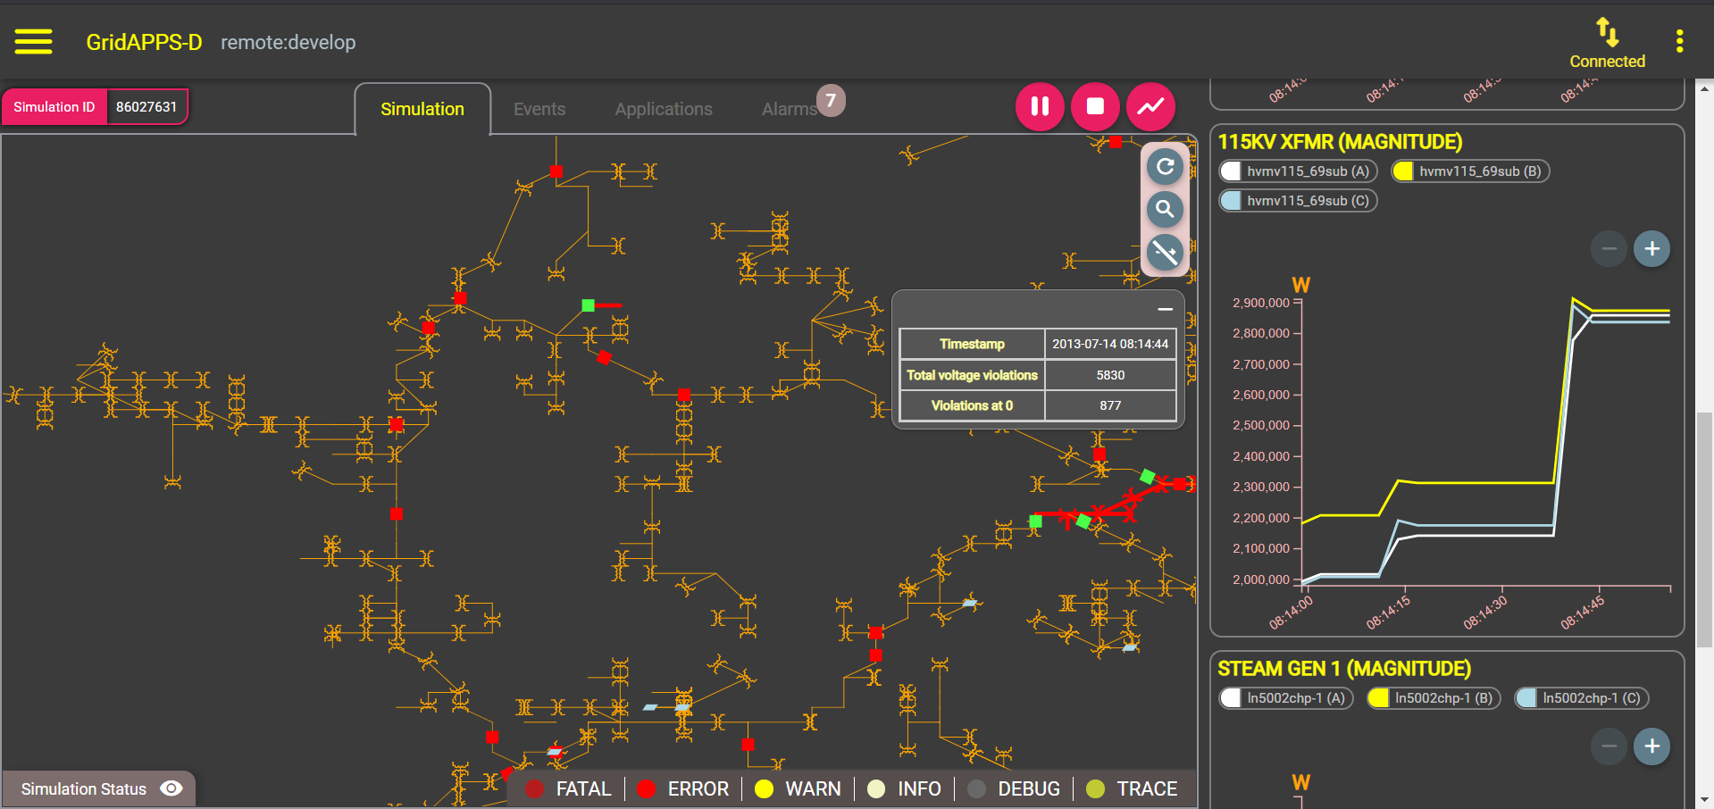This screenshot has width=1714, height=809.
Task: Click the circular refresh arrow on the map
Action: click(x=1165, y=166)
